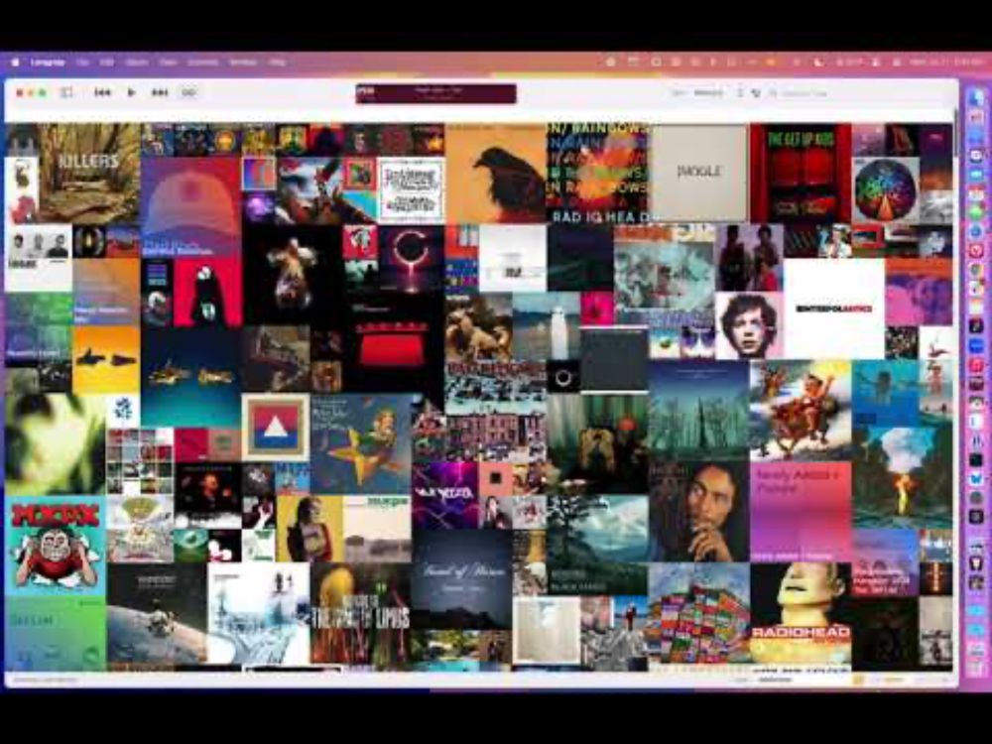
Task: Open the yellow Run the Jewels album
Action: pos(106,359)
